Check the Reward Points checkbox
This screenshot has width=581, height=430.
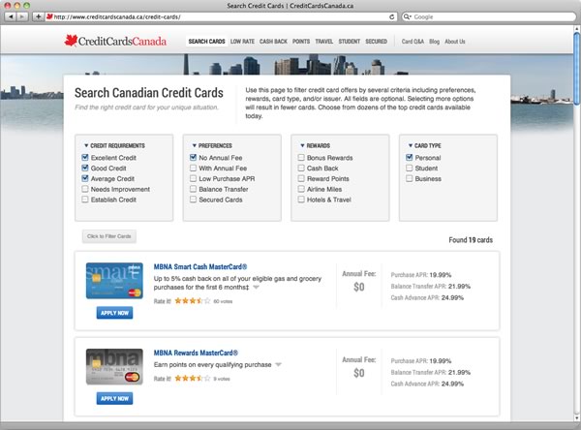click(301, 178)
